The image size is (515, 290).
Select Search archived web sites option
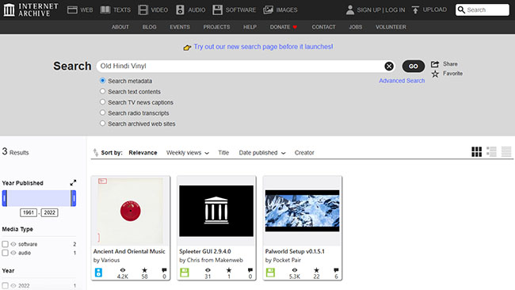point(102,123)
